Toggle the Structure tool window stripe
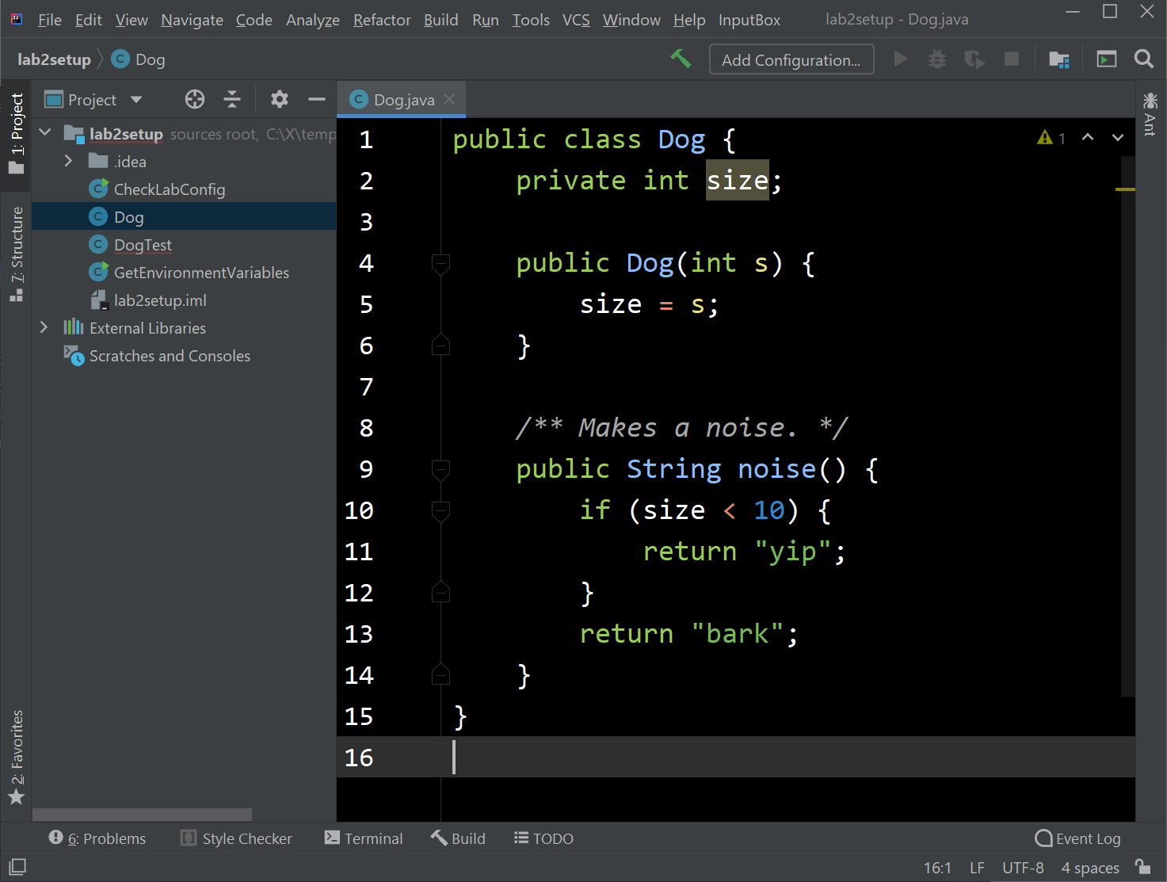The width and height of the screenshot is (1167, 882). (17, 254)
